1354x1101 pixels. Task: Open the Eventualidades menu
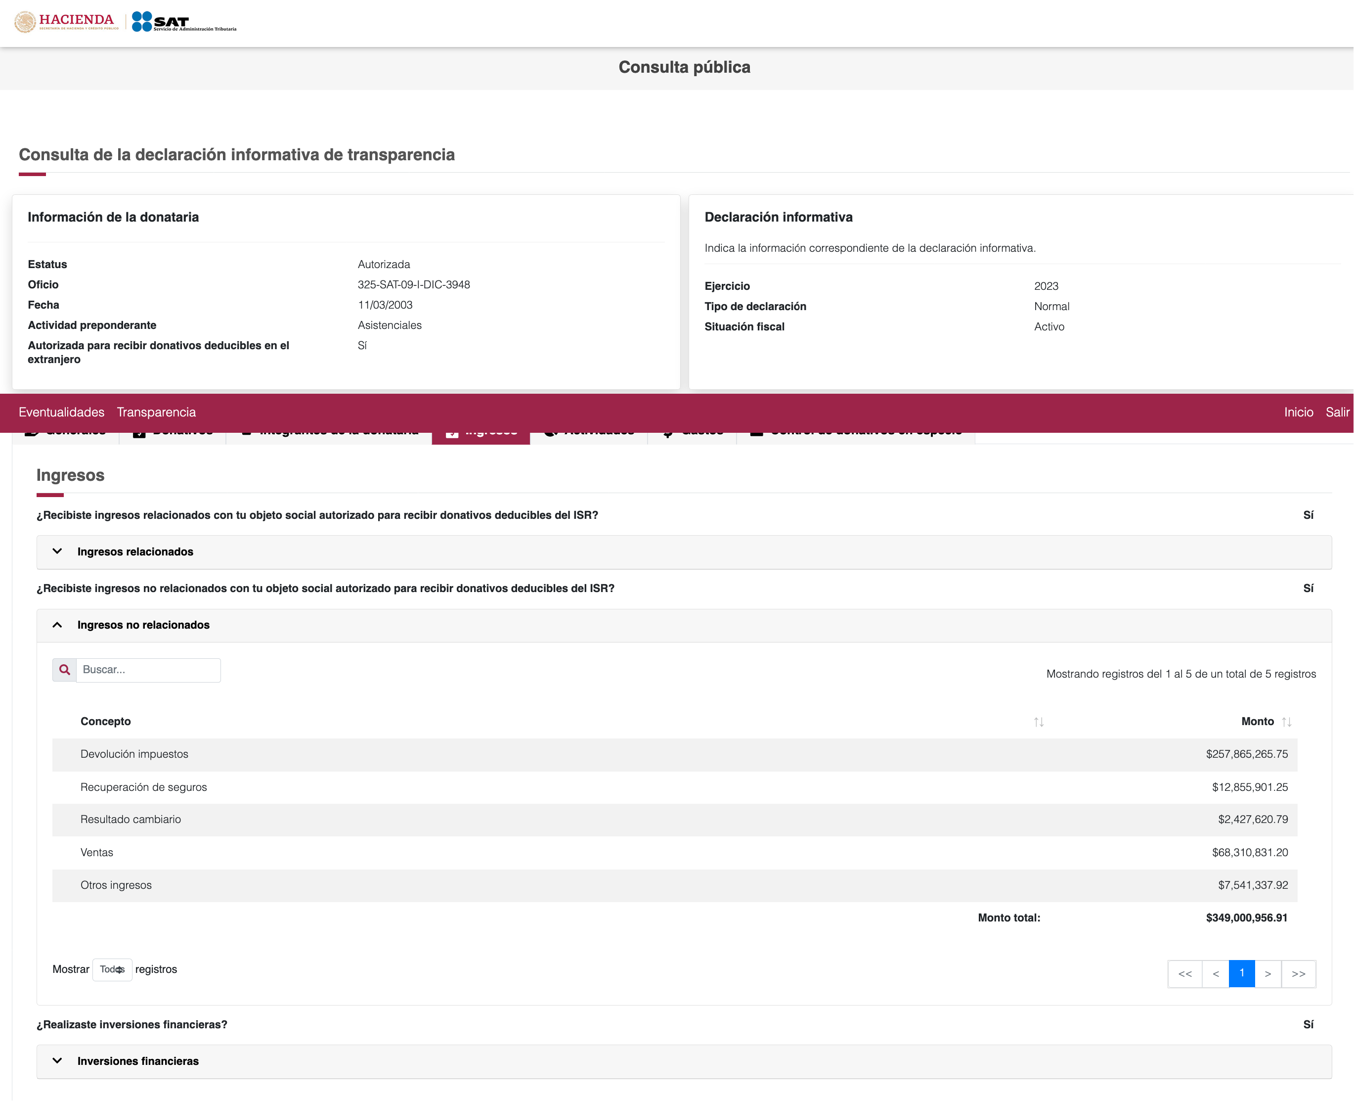point(61,412)
